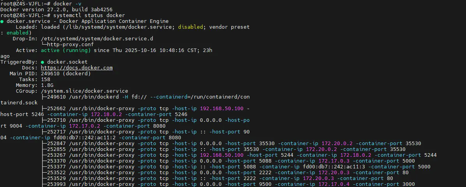Click 172.20.0.2 in the 252847 line
This screenshot has height=187, width=466.
337,144
